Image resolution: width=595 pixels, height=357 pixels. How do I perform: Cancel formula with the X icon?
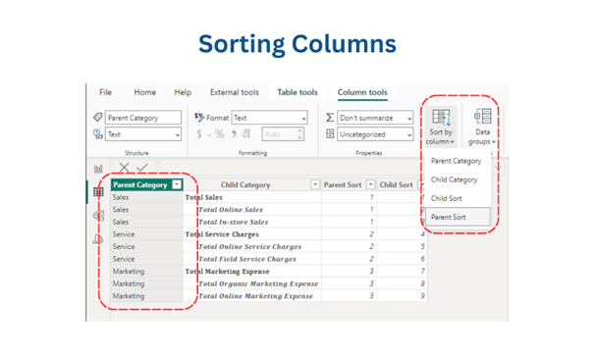click(124, 167)
